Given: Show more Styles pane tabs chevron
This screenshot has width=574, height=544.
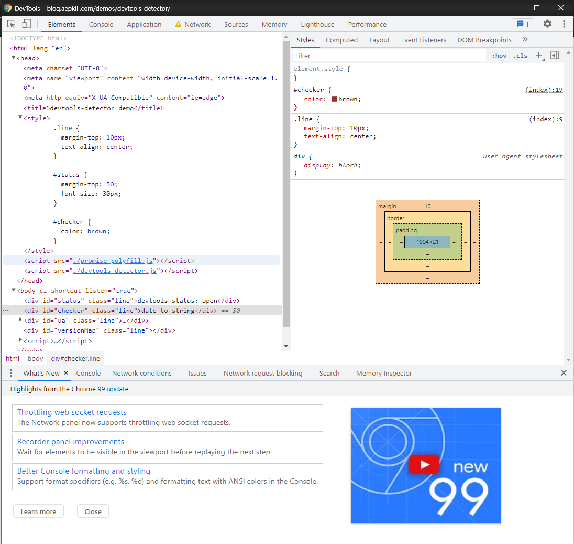Looking at the screenshot, I should pyautogui.click(x=525, y=39).
